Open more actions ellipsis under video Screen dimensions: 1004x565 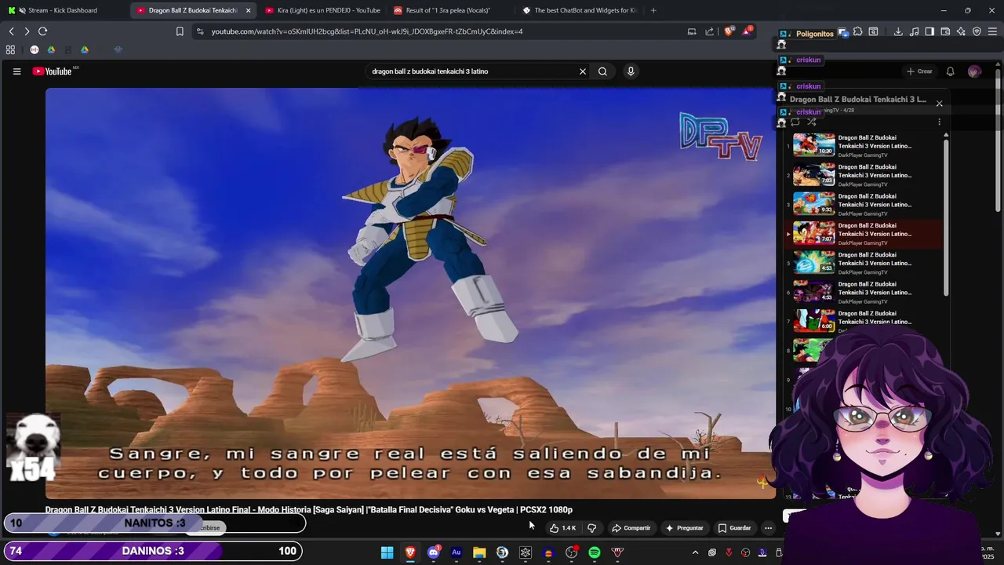pyautogui.click(x=769, y=528)
